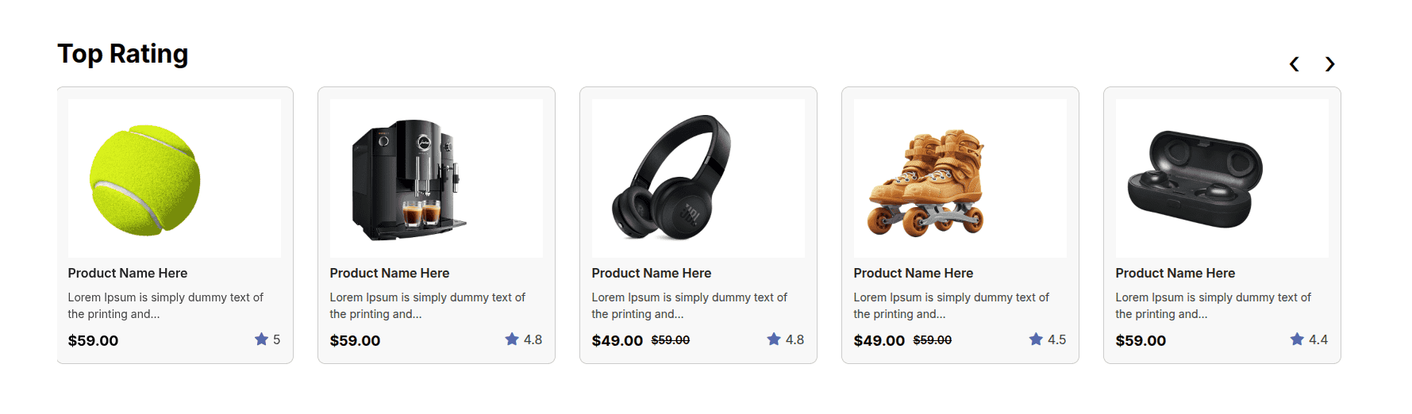Image resolution: width=1412 pixels, height=414 pixels.
Task: Click product name under coffee machine
Action: click(390, 273)
